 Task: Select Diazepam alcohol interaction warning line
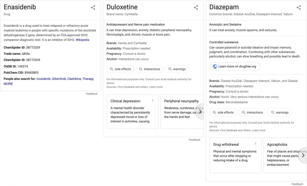244,97
